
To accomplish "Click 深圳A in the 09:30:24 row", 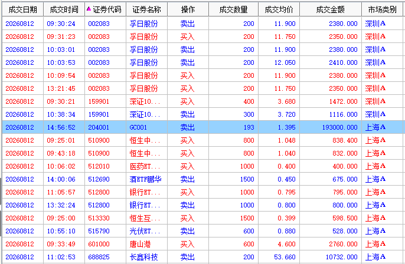I will pos(375,24).
